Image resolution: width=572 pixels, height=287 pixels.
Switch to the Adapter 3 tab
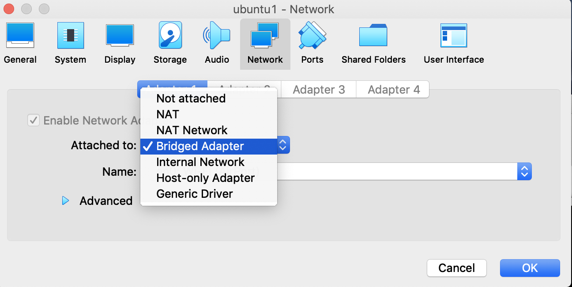[x=319, y=90]
